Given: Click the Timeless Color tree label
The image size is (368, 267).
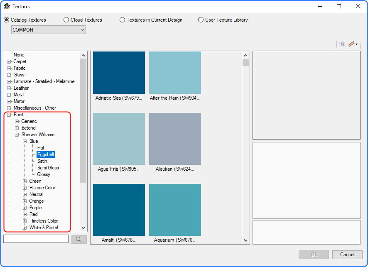Looking at the screenshot, I should (x=44, y=221).
